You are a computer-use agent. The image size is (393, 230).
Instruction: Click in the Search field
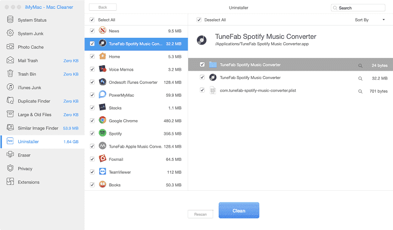point(358,8)
